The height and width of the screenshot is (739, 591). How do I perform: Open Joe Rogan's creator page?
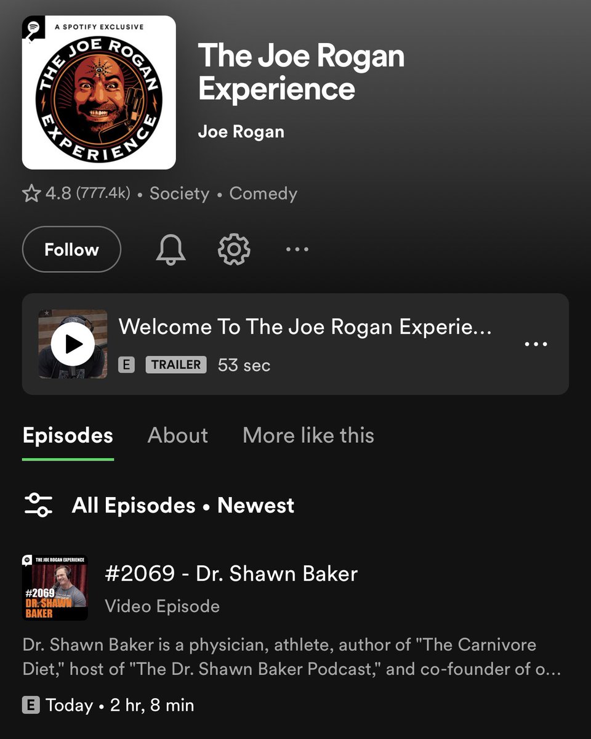241,131
